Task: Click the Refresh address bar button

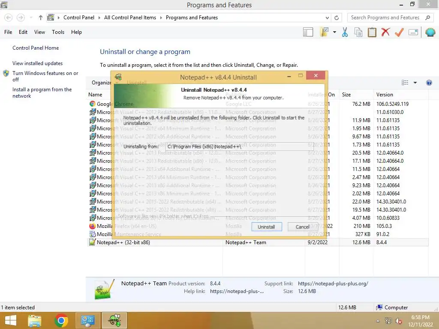Action: (337, 18)
